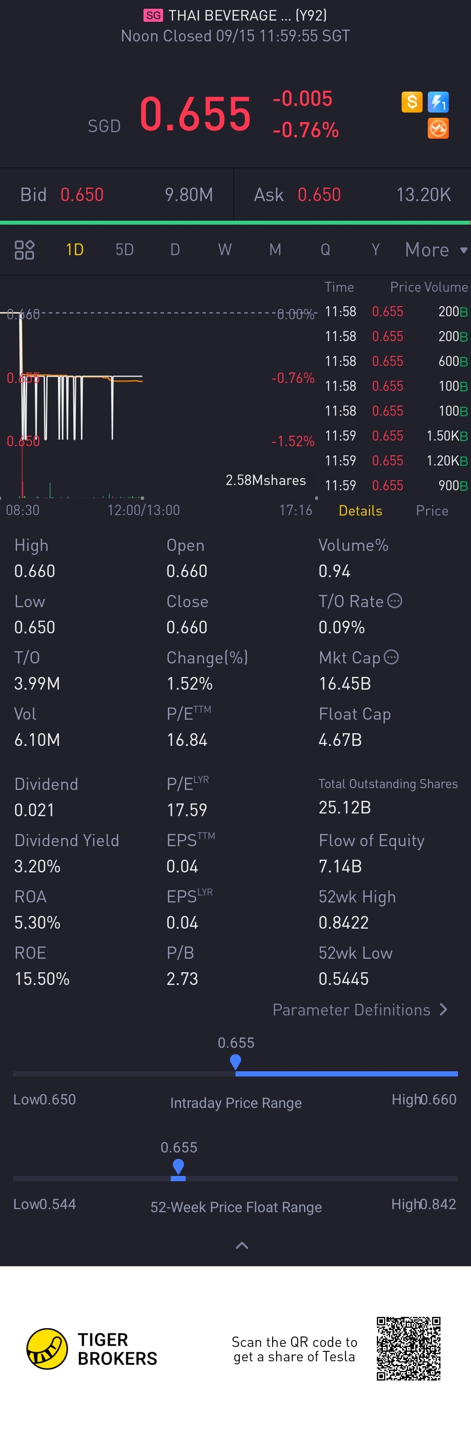
Task: Tap the yellow dollar sign badge
Action: click(412, 102)
